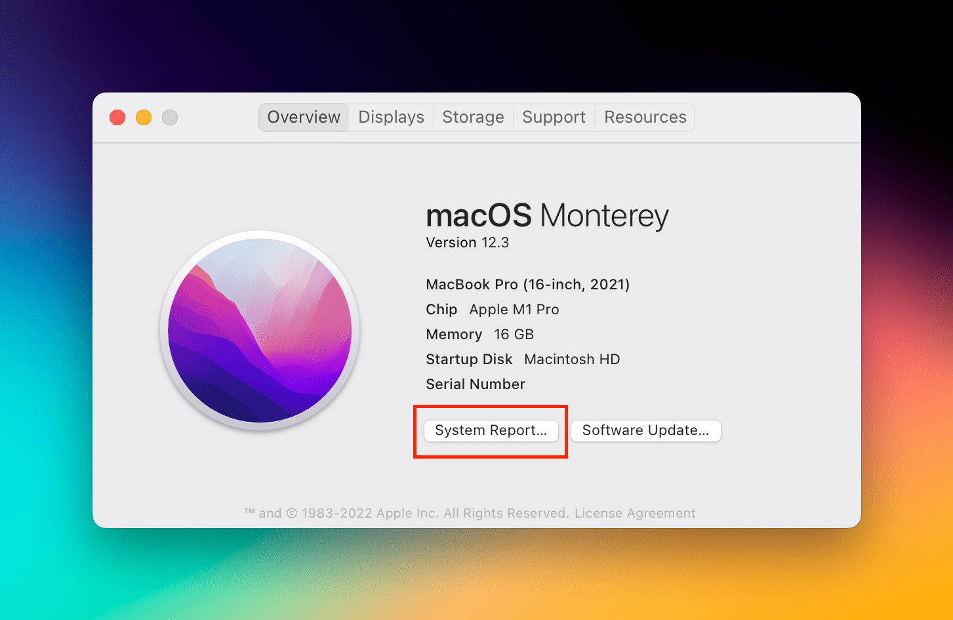Click the Serial Number label

point(476,384)
